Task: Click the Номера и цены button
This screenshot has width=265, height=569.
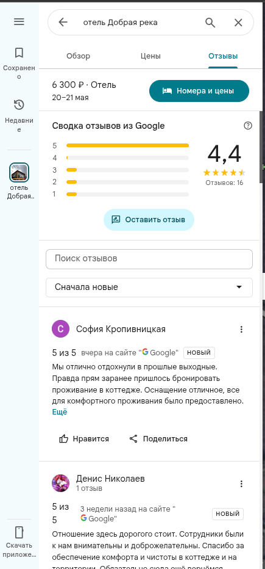Action: 199,91
